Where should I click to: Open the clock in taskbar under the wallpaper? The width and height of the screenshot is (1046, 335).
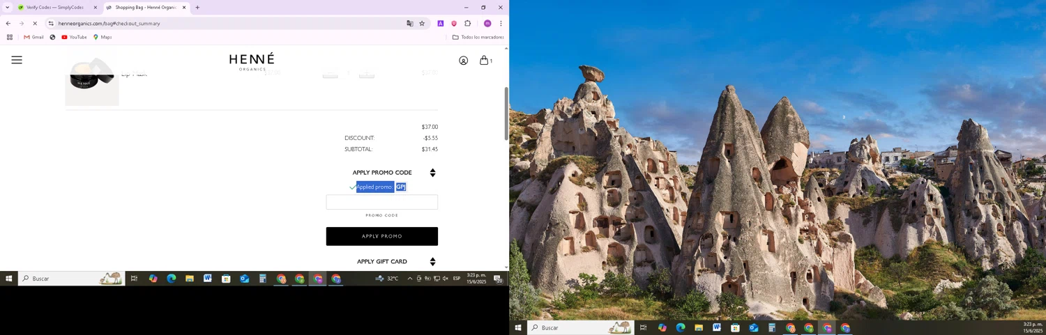click(1033, 328)
